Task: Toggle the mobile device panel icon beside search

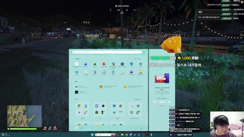Action: pyautogui.click(x=144, y=52)
